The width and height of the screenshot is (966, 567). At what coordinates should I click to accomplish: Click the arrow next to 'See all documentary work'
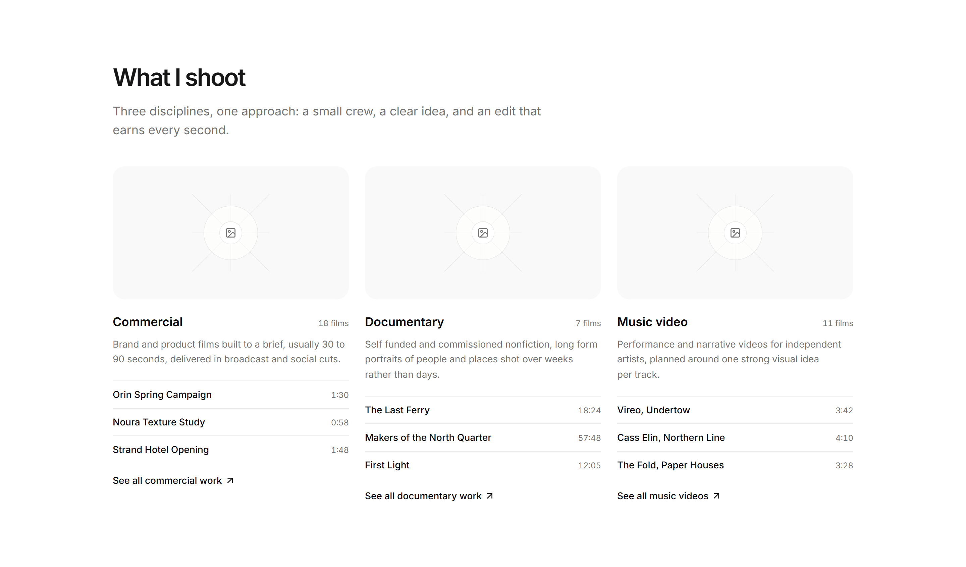point(490,496)
